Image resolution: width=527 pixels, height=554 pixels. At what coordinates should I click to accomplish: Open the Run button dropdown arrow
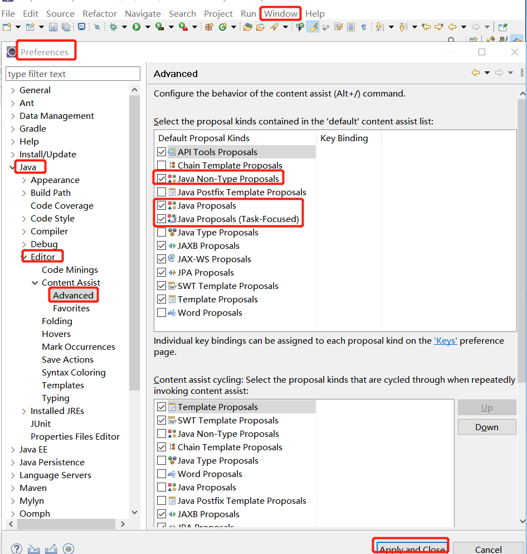pyautogui.click(x=148, y=27)
